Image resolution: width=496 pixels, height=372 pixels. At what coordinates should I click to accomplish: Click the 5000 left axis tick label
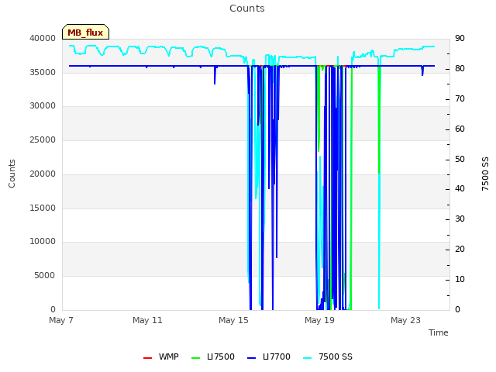[45, 276]
